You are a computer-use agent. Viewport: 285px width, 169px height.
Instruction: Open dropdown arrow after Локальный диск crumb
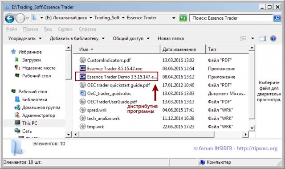(x=91, y=18)
